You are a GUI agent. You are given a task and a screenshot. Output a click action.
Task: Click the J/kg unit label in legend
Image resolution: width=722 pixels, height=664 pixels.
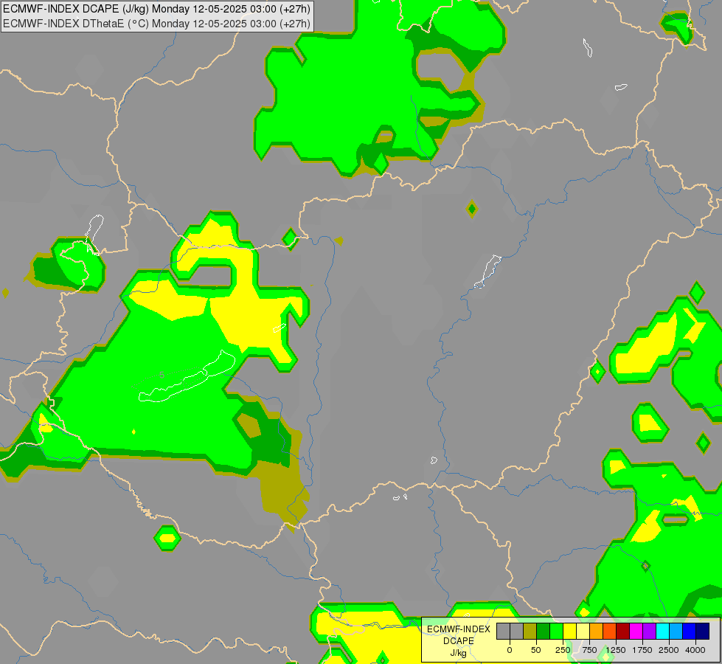click(x=458, y=653)
